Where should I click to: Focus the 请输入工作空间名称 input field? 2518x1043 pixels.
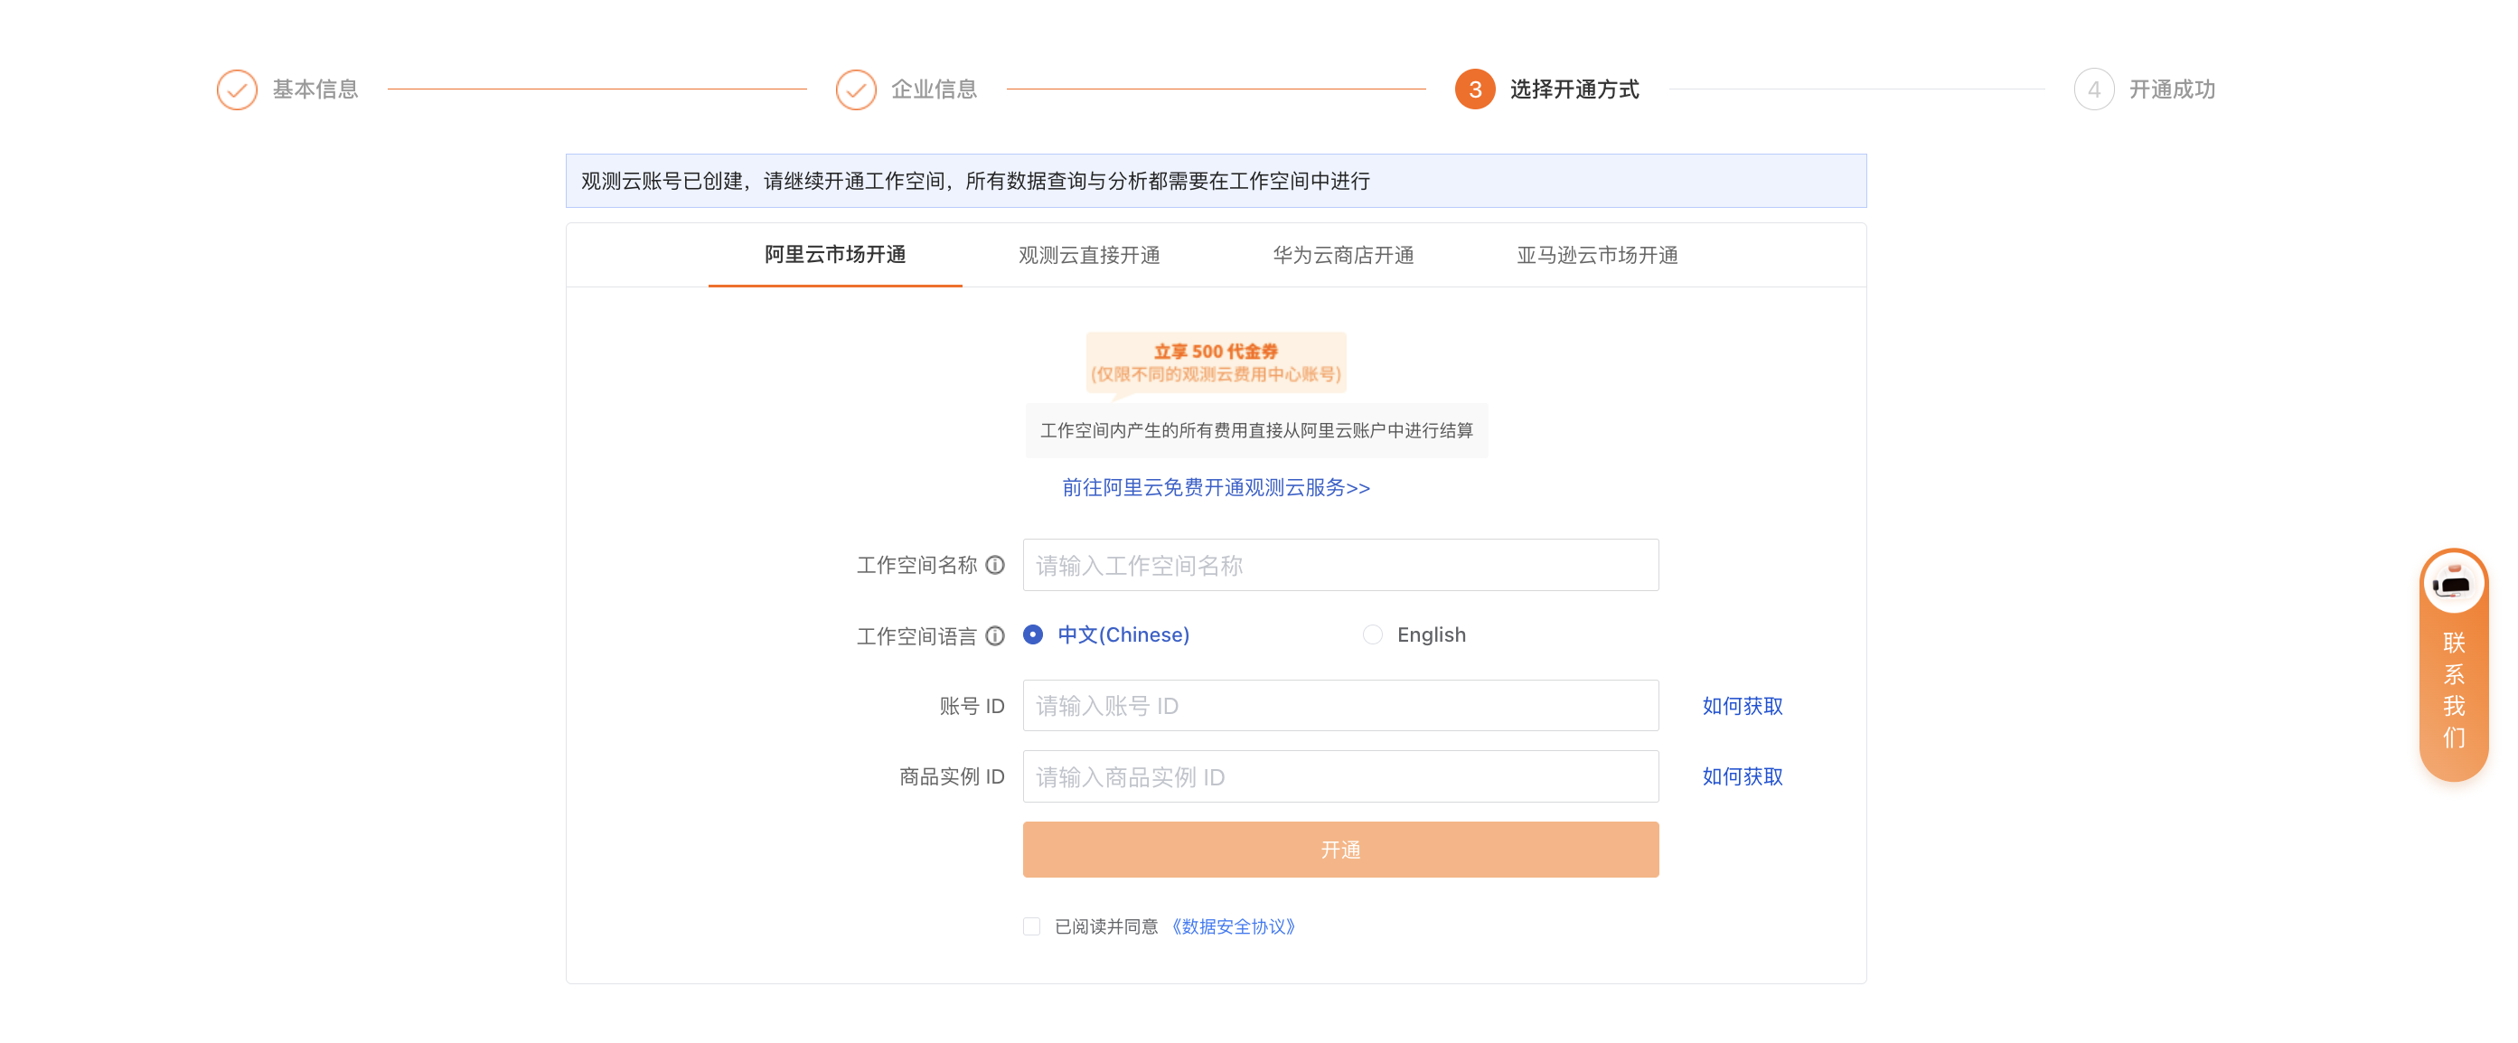click(x=1340, y=565)
